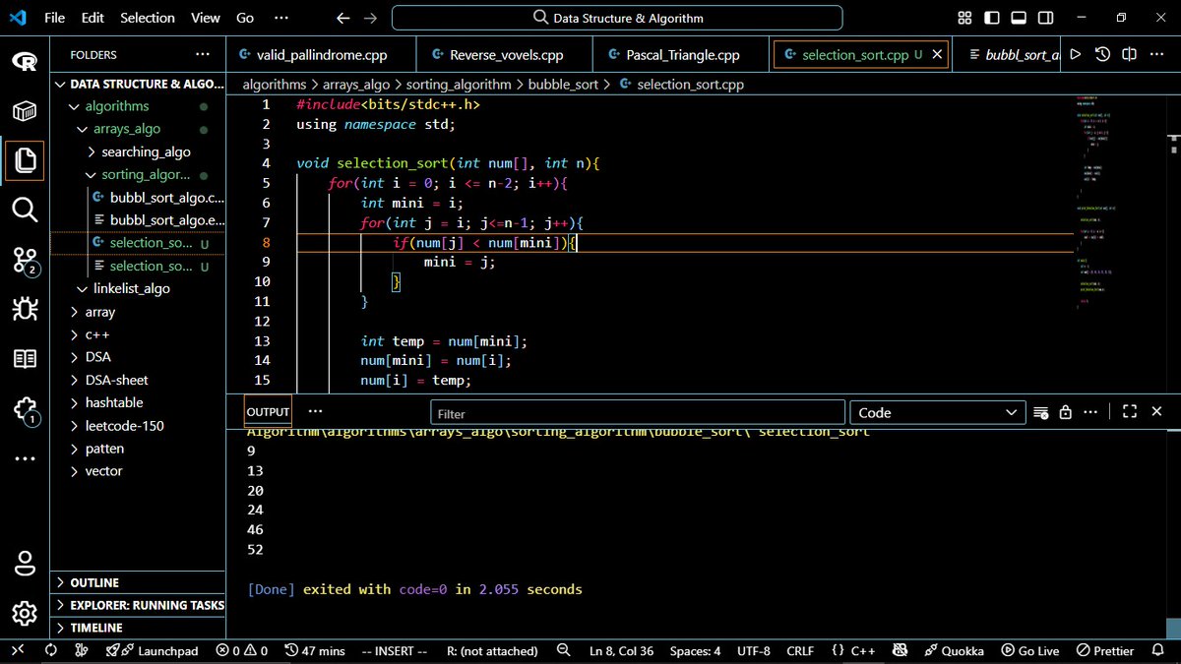Open the 3D cube container view icon

click(x=25, y=110)
